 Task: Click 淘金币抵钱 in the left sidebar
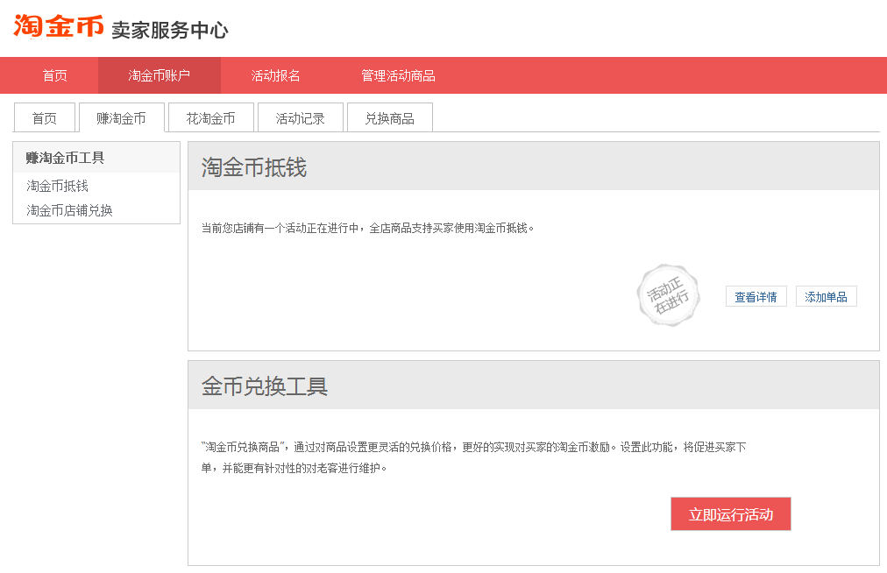pos(57,186)
